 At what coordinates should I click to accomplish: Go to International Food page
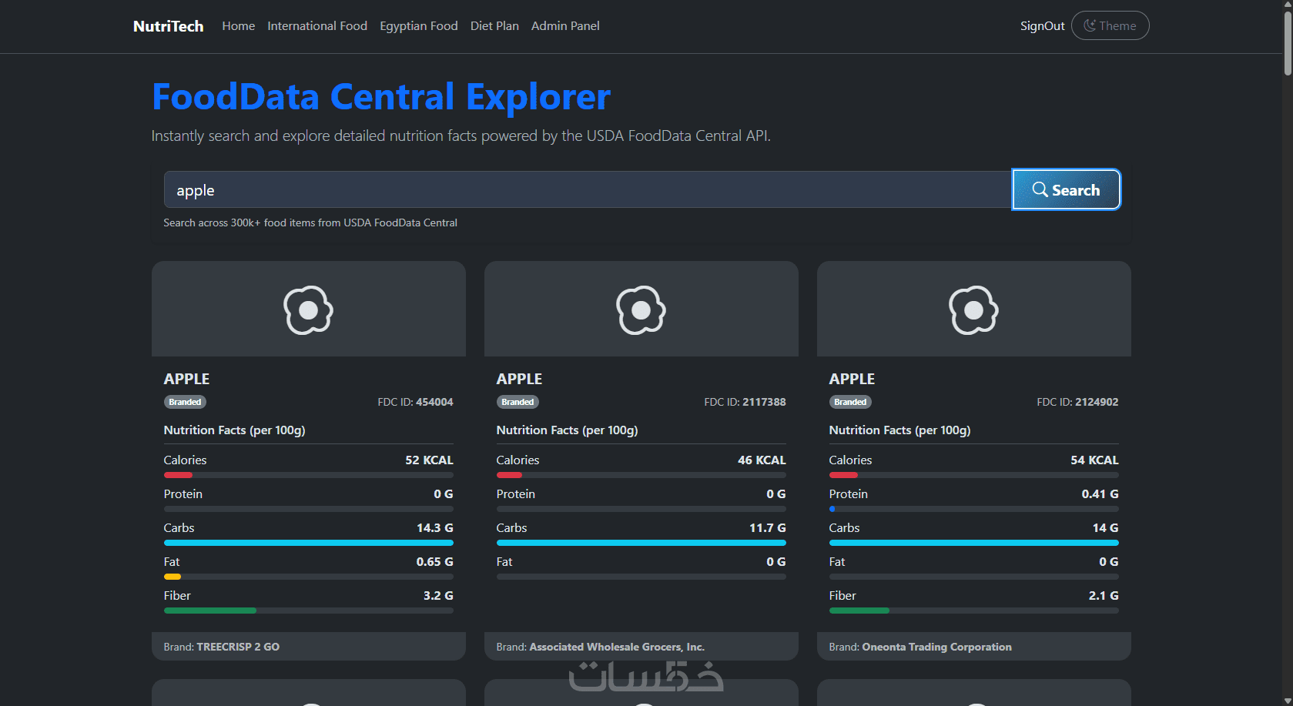click(317, 26)
